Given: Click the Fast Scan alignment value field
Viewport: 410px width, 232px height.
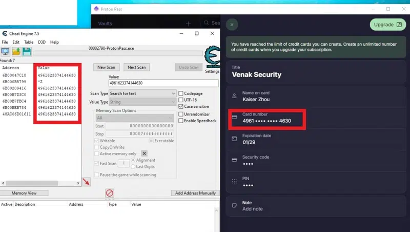Looking at the screenshot, I should click(124, 163).
